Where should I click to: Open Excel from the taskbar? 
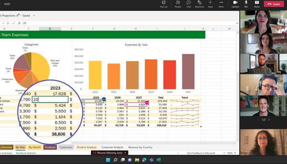pos(159,160)
